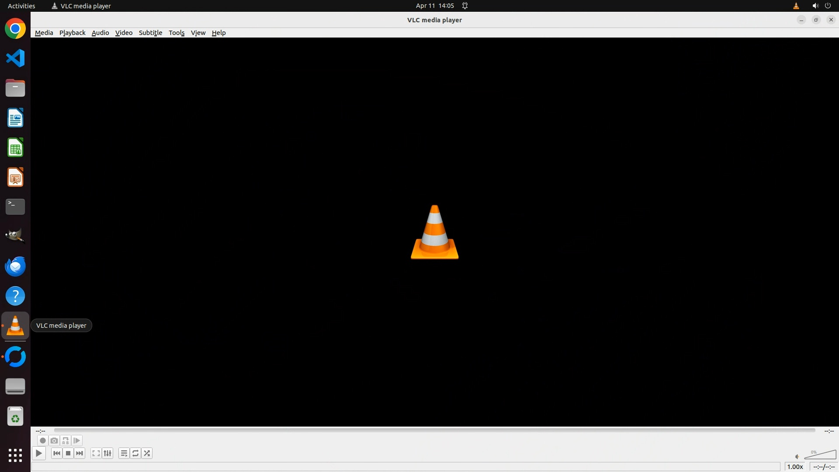839x472 pixels.
Task: Toggle the playlist view
Action: click(x=124, y=453)
